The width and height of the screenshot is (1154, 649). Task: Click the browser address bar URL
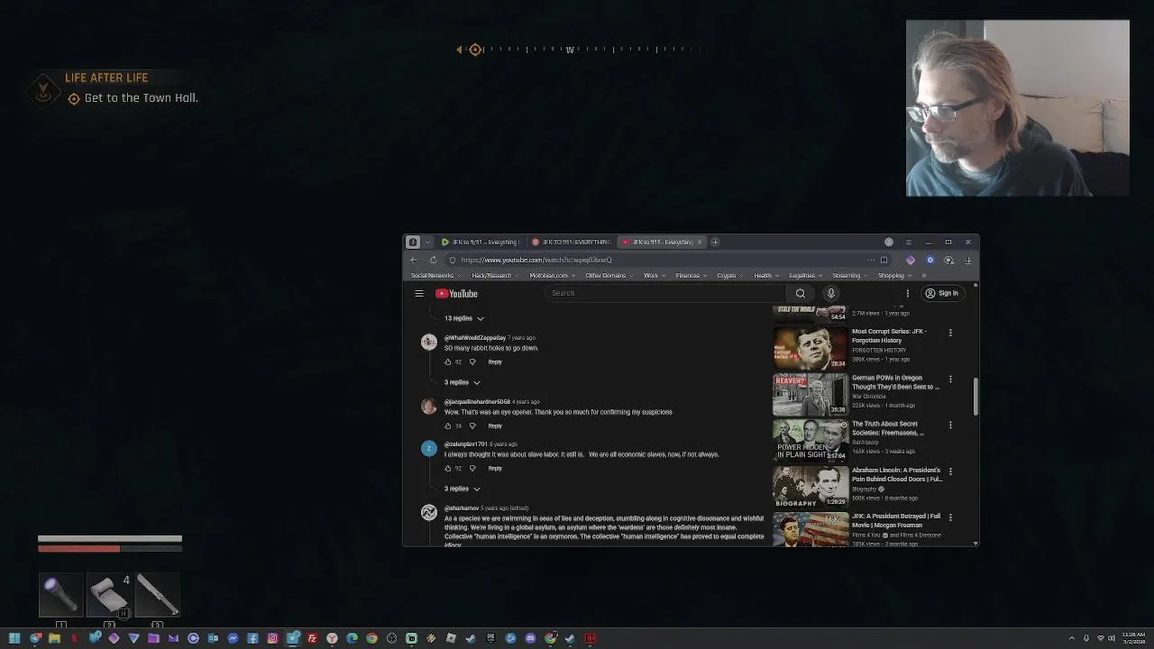tap(536, 260)
